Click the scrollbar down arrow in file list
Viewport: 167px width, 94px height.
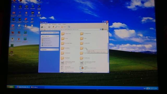click(x=108, y=72)
